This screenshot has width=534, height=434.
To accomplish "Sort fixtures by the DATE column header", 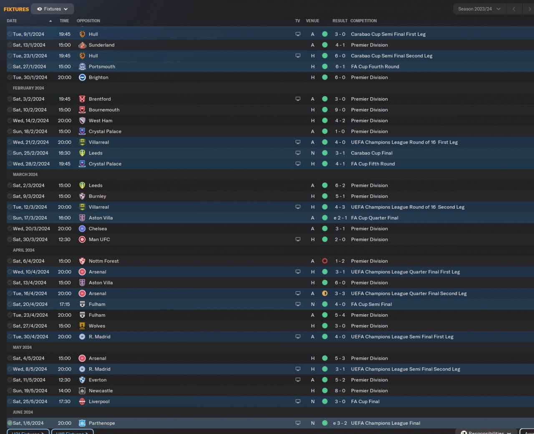I will [x=12, y=21].
